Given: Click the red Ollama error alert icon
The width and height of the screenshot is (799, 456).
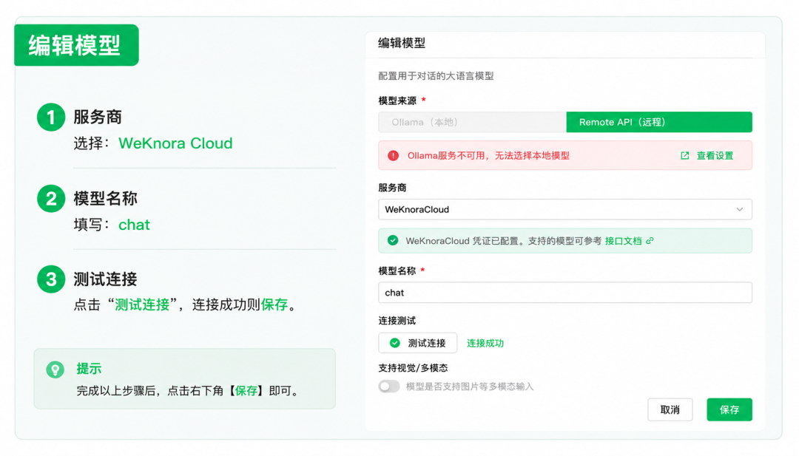Looking at the screenshot, I should (x=393, y=156).
